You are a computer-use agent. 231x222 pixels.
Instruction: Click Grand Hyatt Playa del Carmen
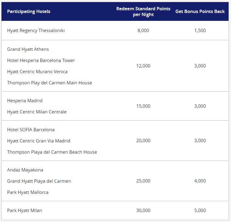[x=39, y=181]
